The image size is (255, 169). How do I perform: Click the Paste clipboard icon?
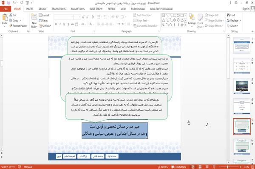[x=5, y=17]
